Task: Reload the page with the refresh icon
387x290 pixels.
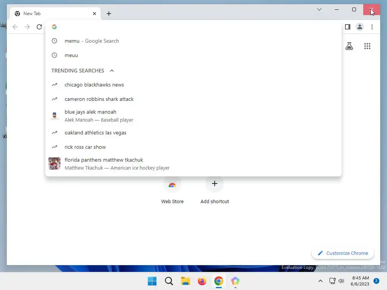Action: tap(39, 27)
